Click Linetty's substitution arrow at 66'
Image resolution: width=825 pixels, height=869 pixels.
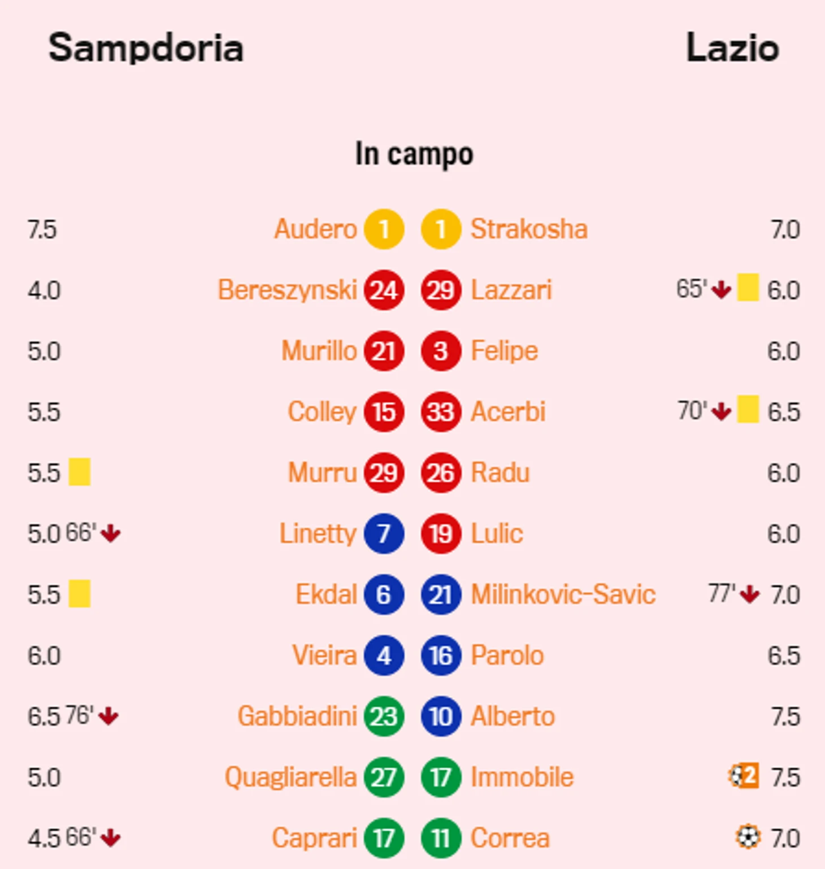[111, 533]
